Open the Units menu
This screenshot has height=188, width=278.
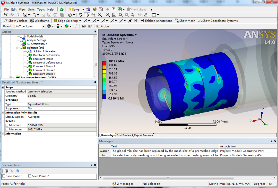coord(31,9)
